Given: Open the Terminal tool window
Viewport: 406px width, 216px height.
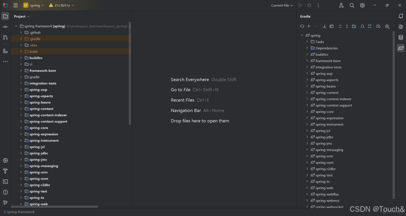Looking at the screenshot, I should tap(5, 182).
